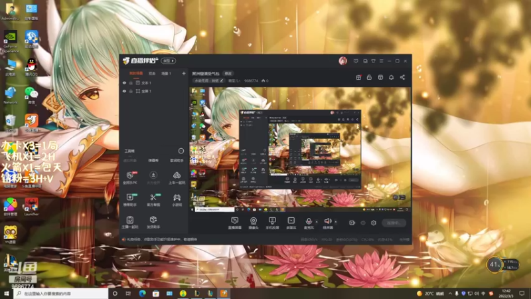
Task: Open the user avatar profile
Action: (342, 60)
